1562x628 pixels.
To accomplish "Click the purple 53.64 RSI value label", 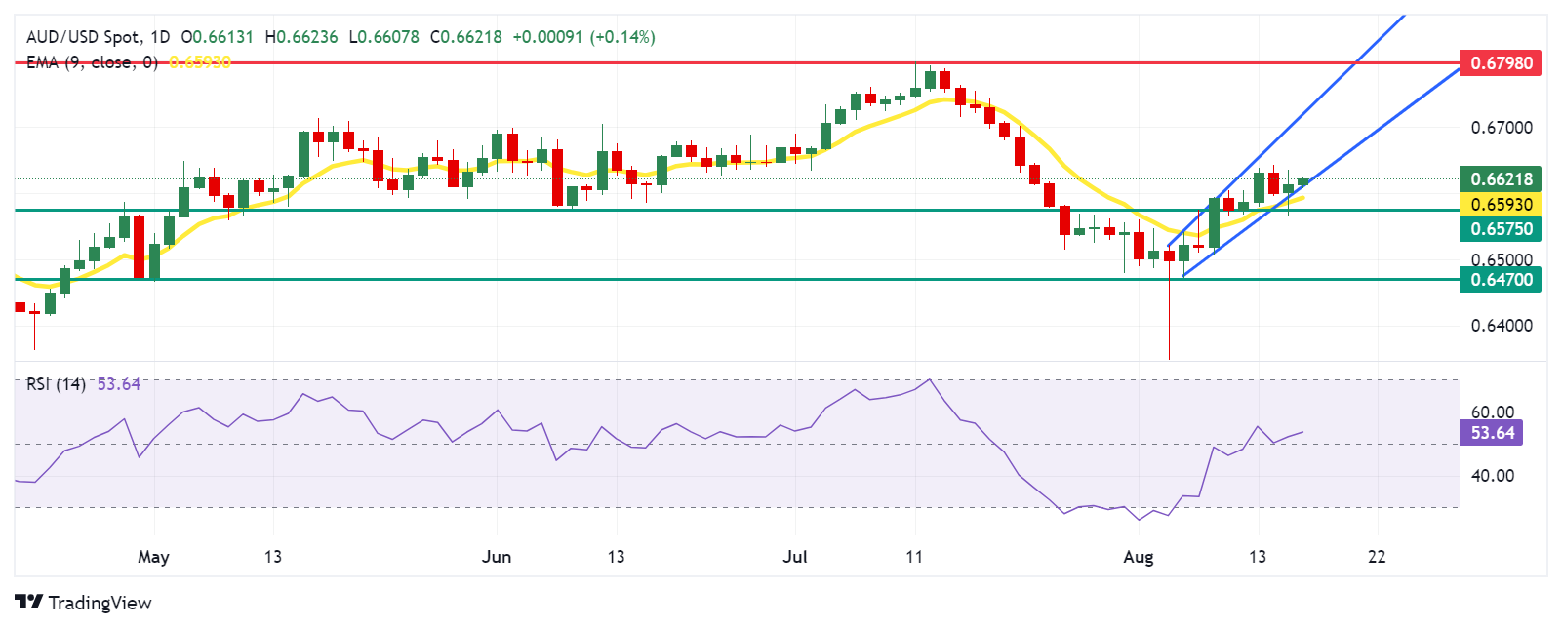I will pyautogui.click(x=1492, y=433).
